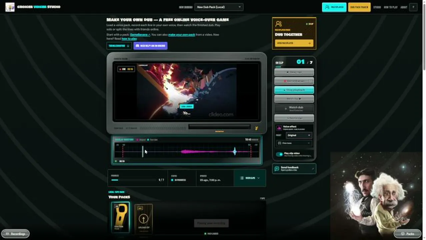Click the Fine tune sliders icon
This screenshot has width=426, height=240.
[x=279, y=143]
